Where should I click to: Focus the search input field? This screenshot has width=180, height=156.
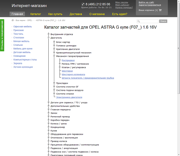coord(149,21)
